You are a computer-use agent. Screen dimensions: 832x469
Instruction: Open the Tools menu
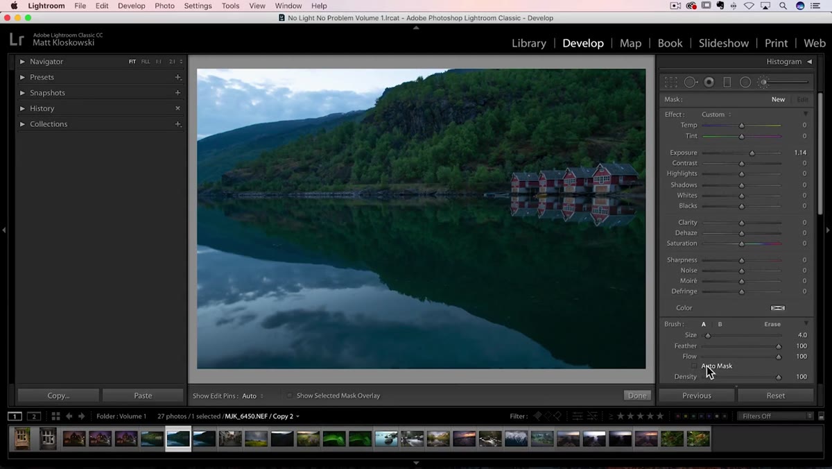tap(230, 6)
